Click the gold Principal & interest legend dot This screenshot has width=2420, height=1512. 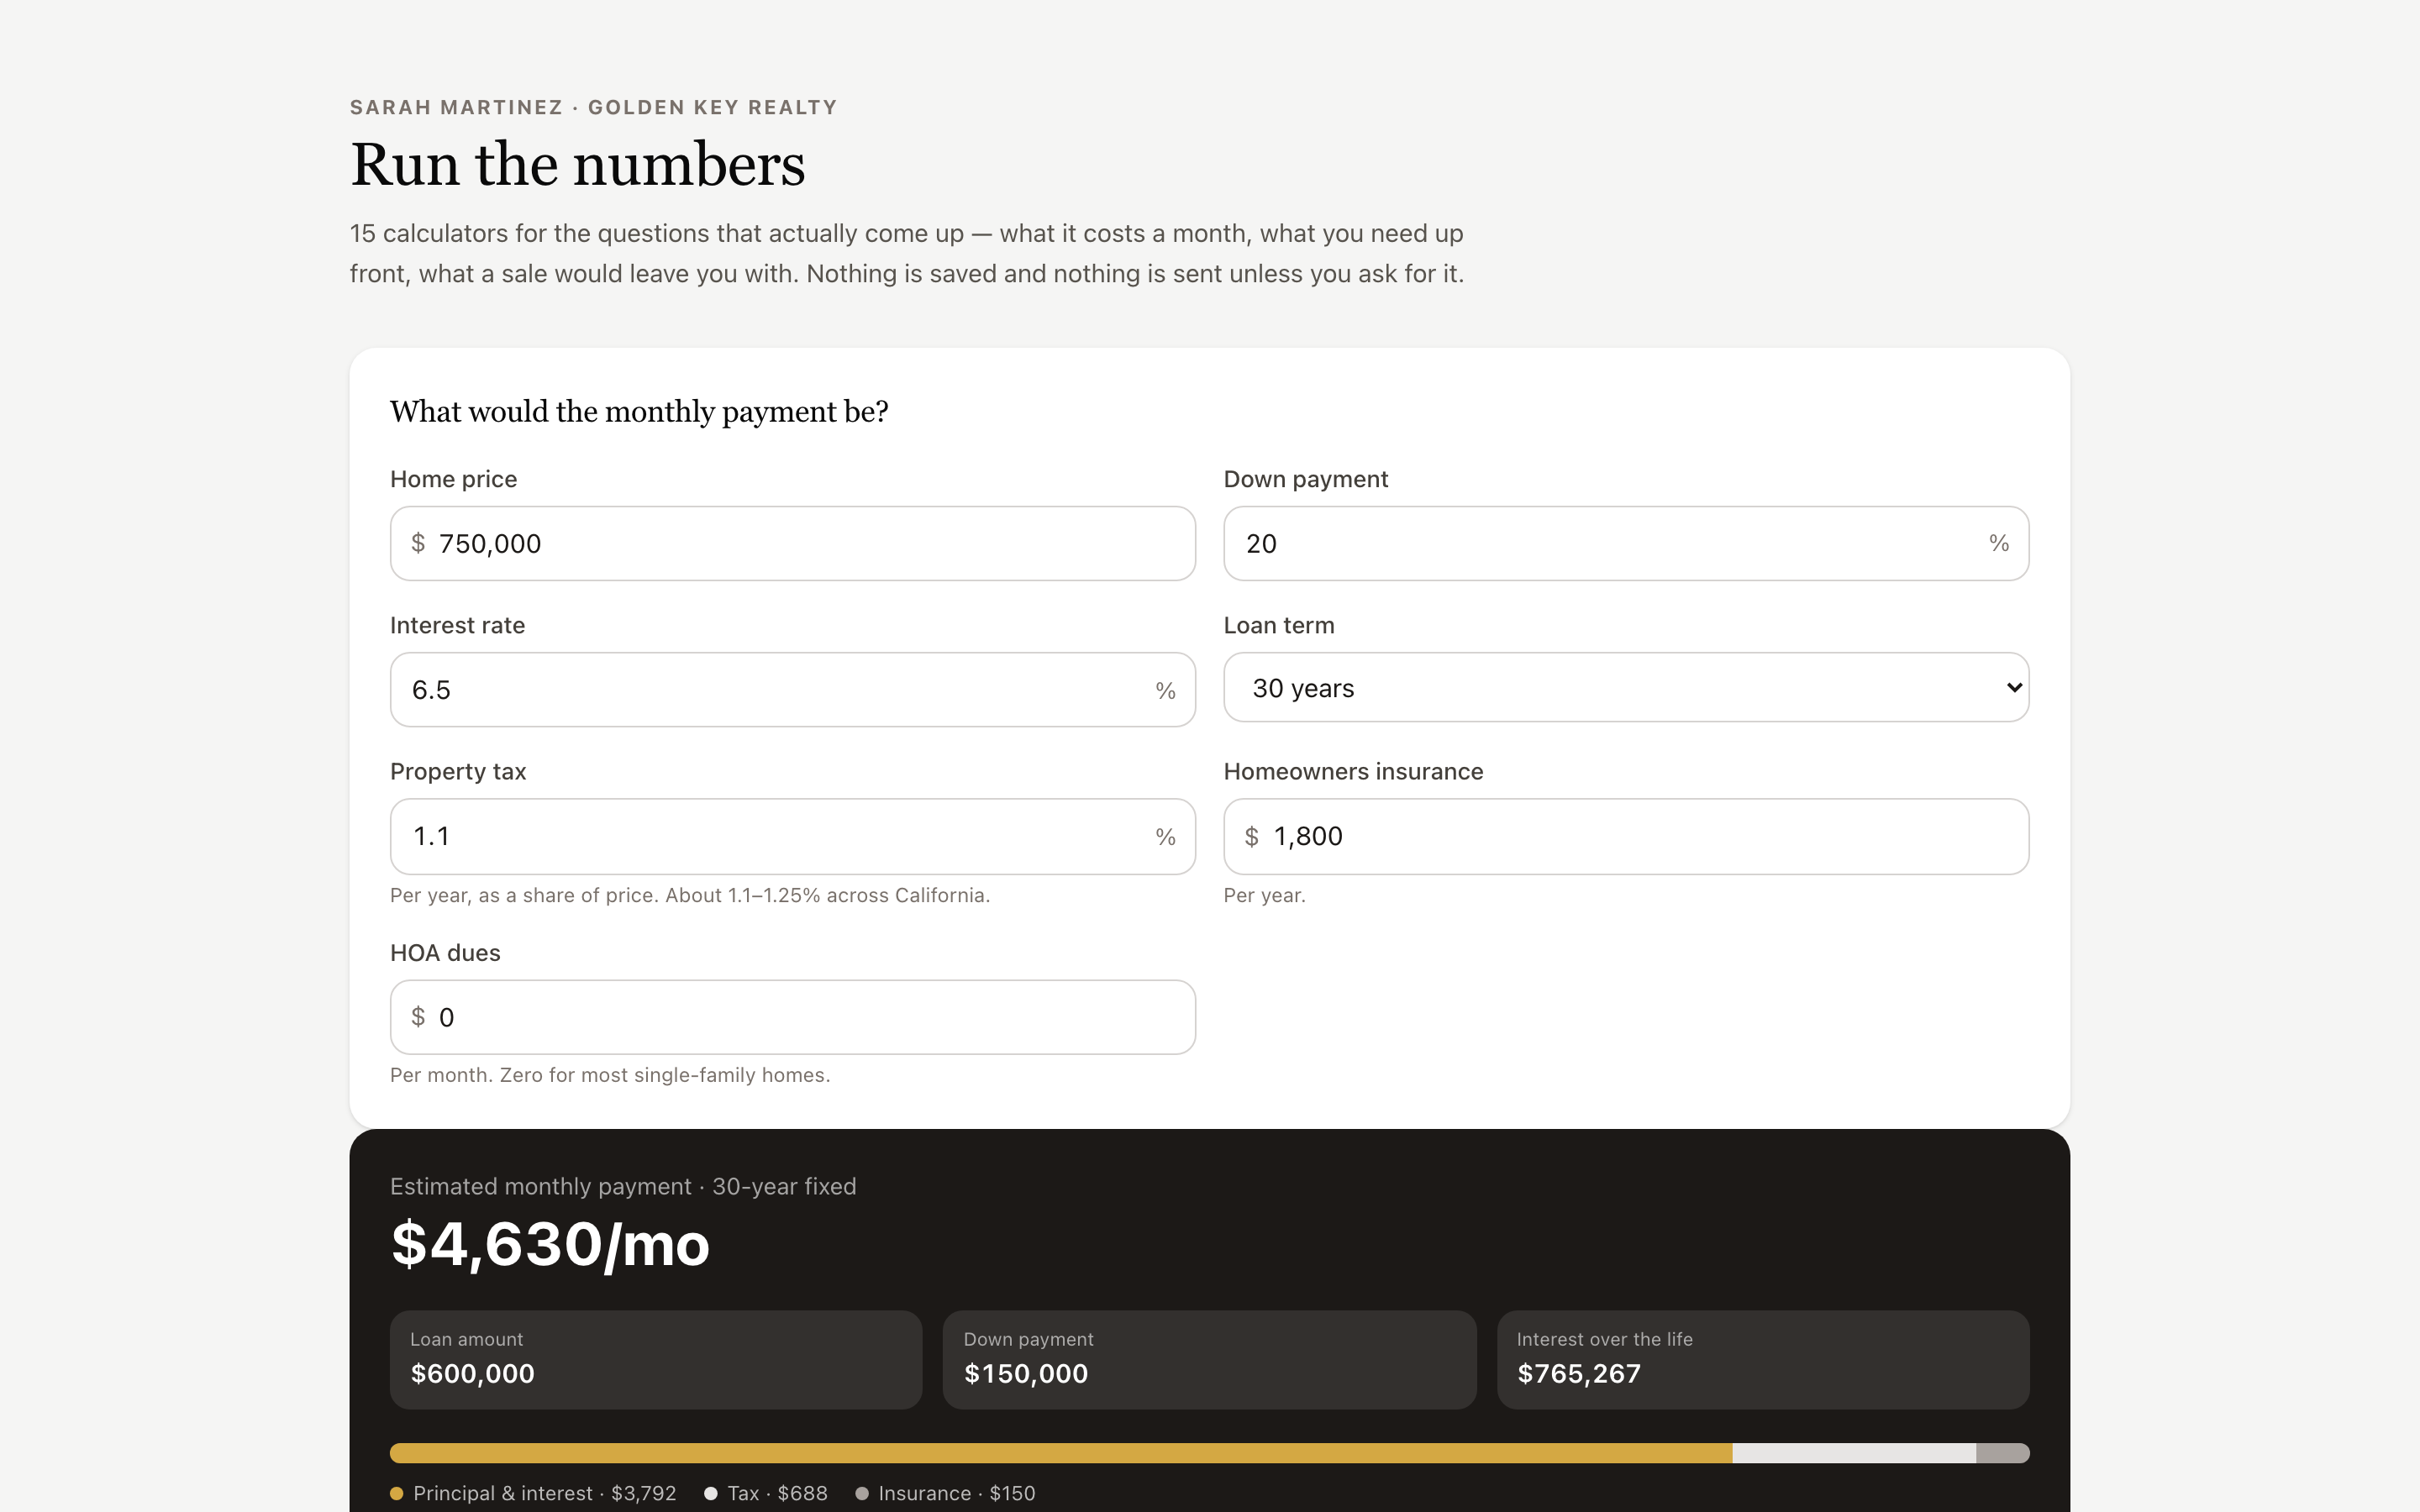click(x=397, y=1493)
